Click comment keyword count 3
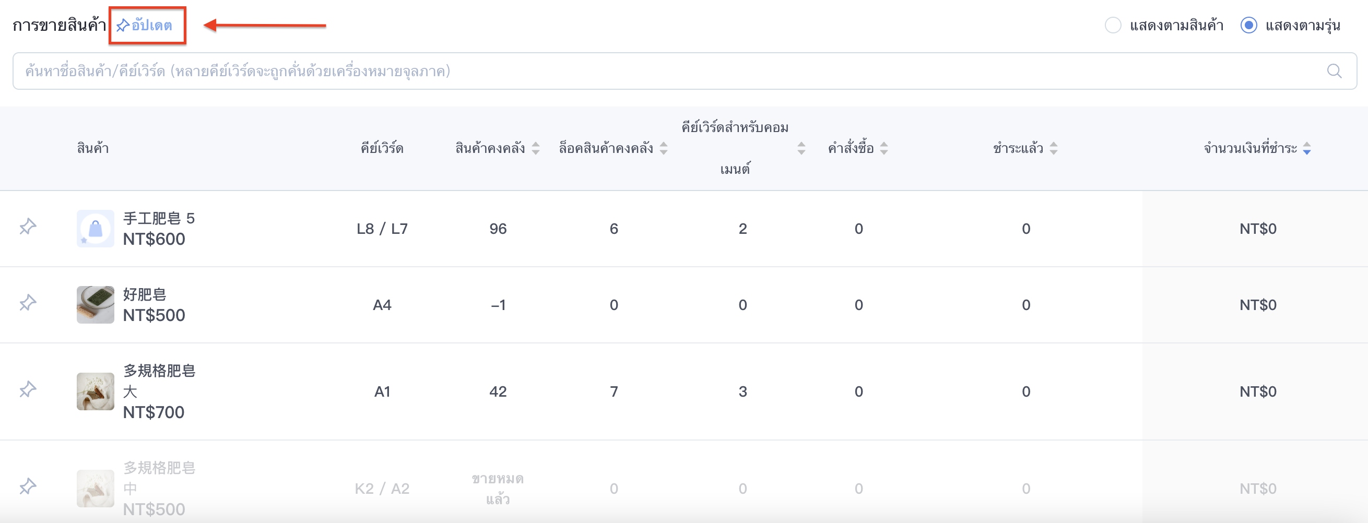The image size is (1368, 523). (742, 392)
